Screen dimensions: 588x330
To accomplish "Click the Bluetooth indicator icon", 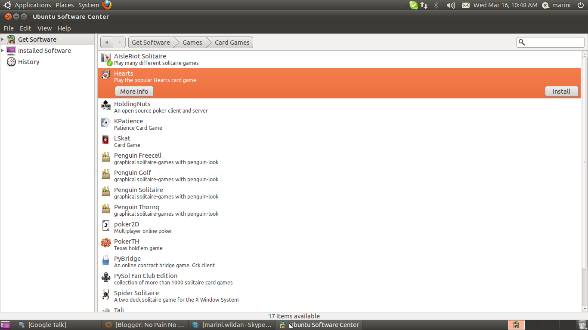I will pos(436,5).
